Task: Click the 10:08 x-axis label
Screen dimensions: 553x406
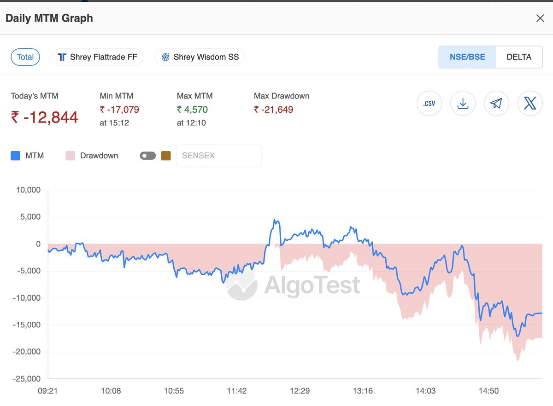Action: click(111, 391)
